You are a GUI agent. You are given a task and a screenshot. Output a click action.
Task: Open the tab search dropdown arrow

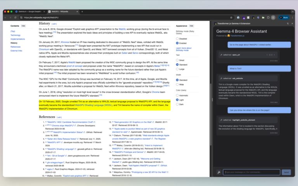(x=293, y=12)
